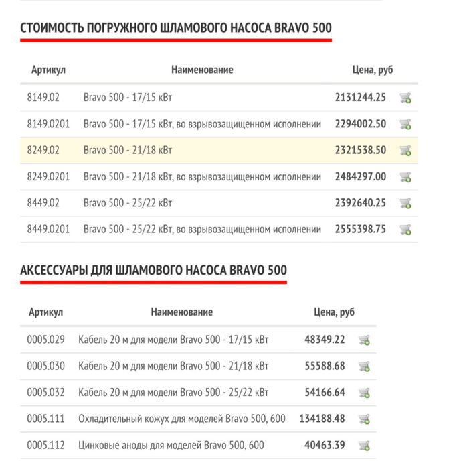The width and height of the screenshot is (461, 469).
Task: Add cable 0005.030 to cart
Action: coord(364,366)
